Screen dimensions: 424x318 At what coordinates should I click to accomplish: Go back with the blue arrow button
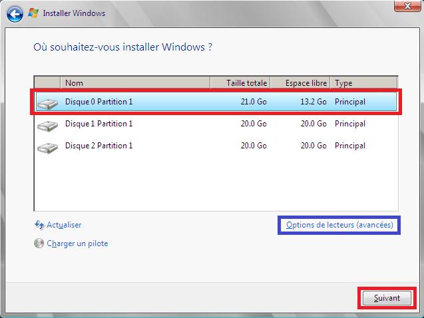15,13
